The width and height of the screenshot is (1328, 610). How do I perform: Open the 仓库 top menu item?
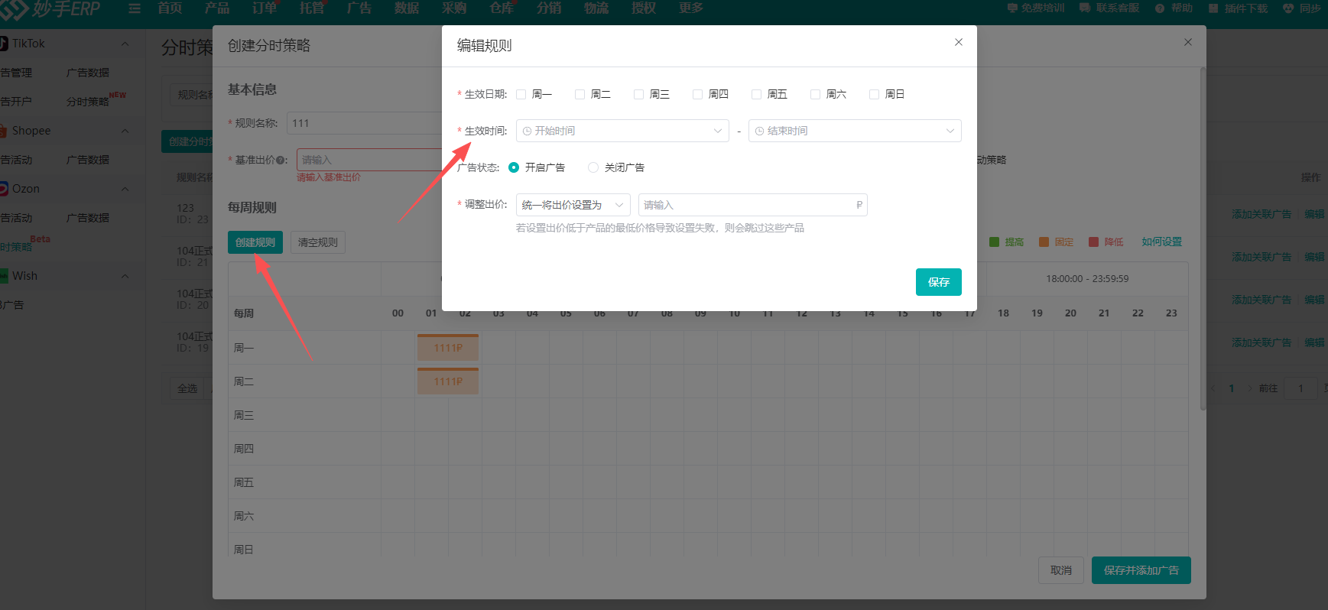(x=502, y=8)
